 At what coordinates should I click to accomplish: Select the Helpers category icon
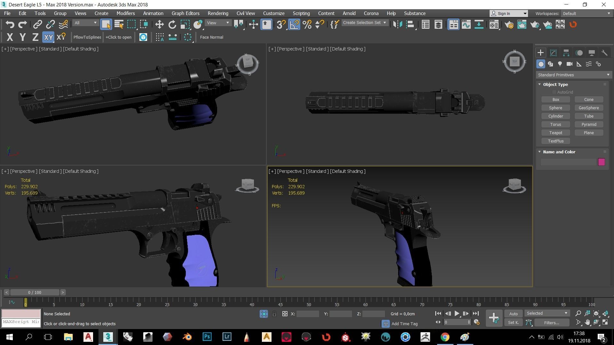point(579,64)
